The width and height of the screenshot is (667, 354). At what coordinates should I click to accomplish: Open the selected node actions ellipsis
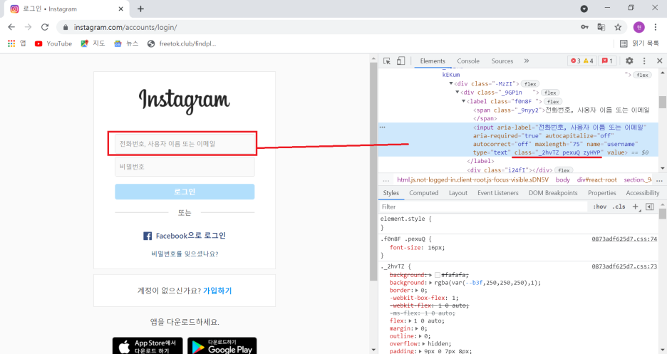[x=383, y=127]
